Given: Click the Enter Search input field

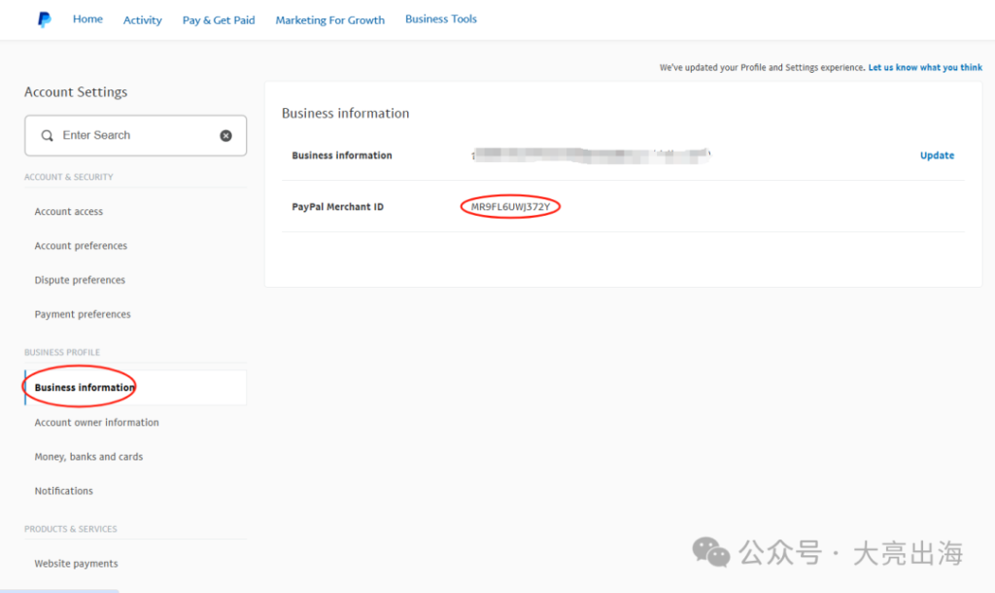Looking at the screenshot, I should tap(136, 135).
